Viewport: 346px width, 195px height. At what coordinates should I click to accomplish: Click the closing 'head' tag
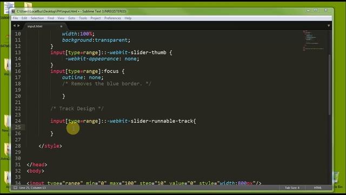tap(37, 165)
